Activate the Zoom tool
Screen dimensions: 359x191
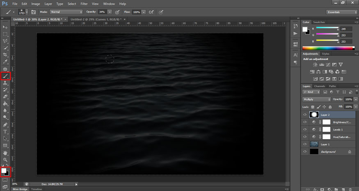click(5, 159)
